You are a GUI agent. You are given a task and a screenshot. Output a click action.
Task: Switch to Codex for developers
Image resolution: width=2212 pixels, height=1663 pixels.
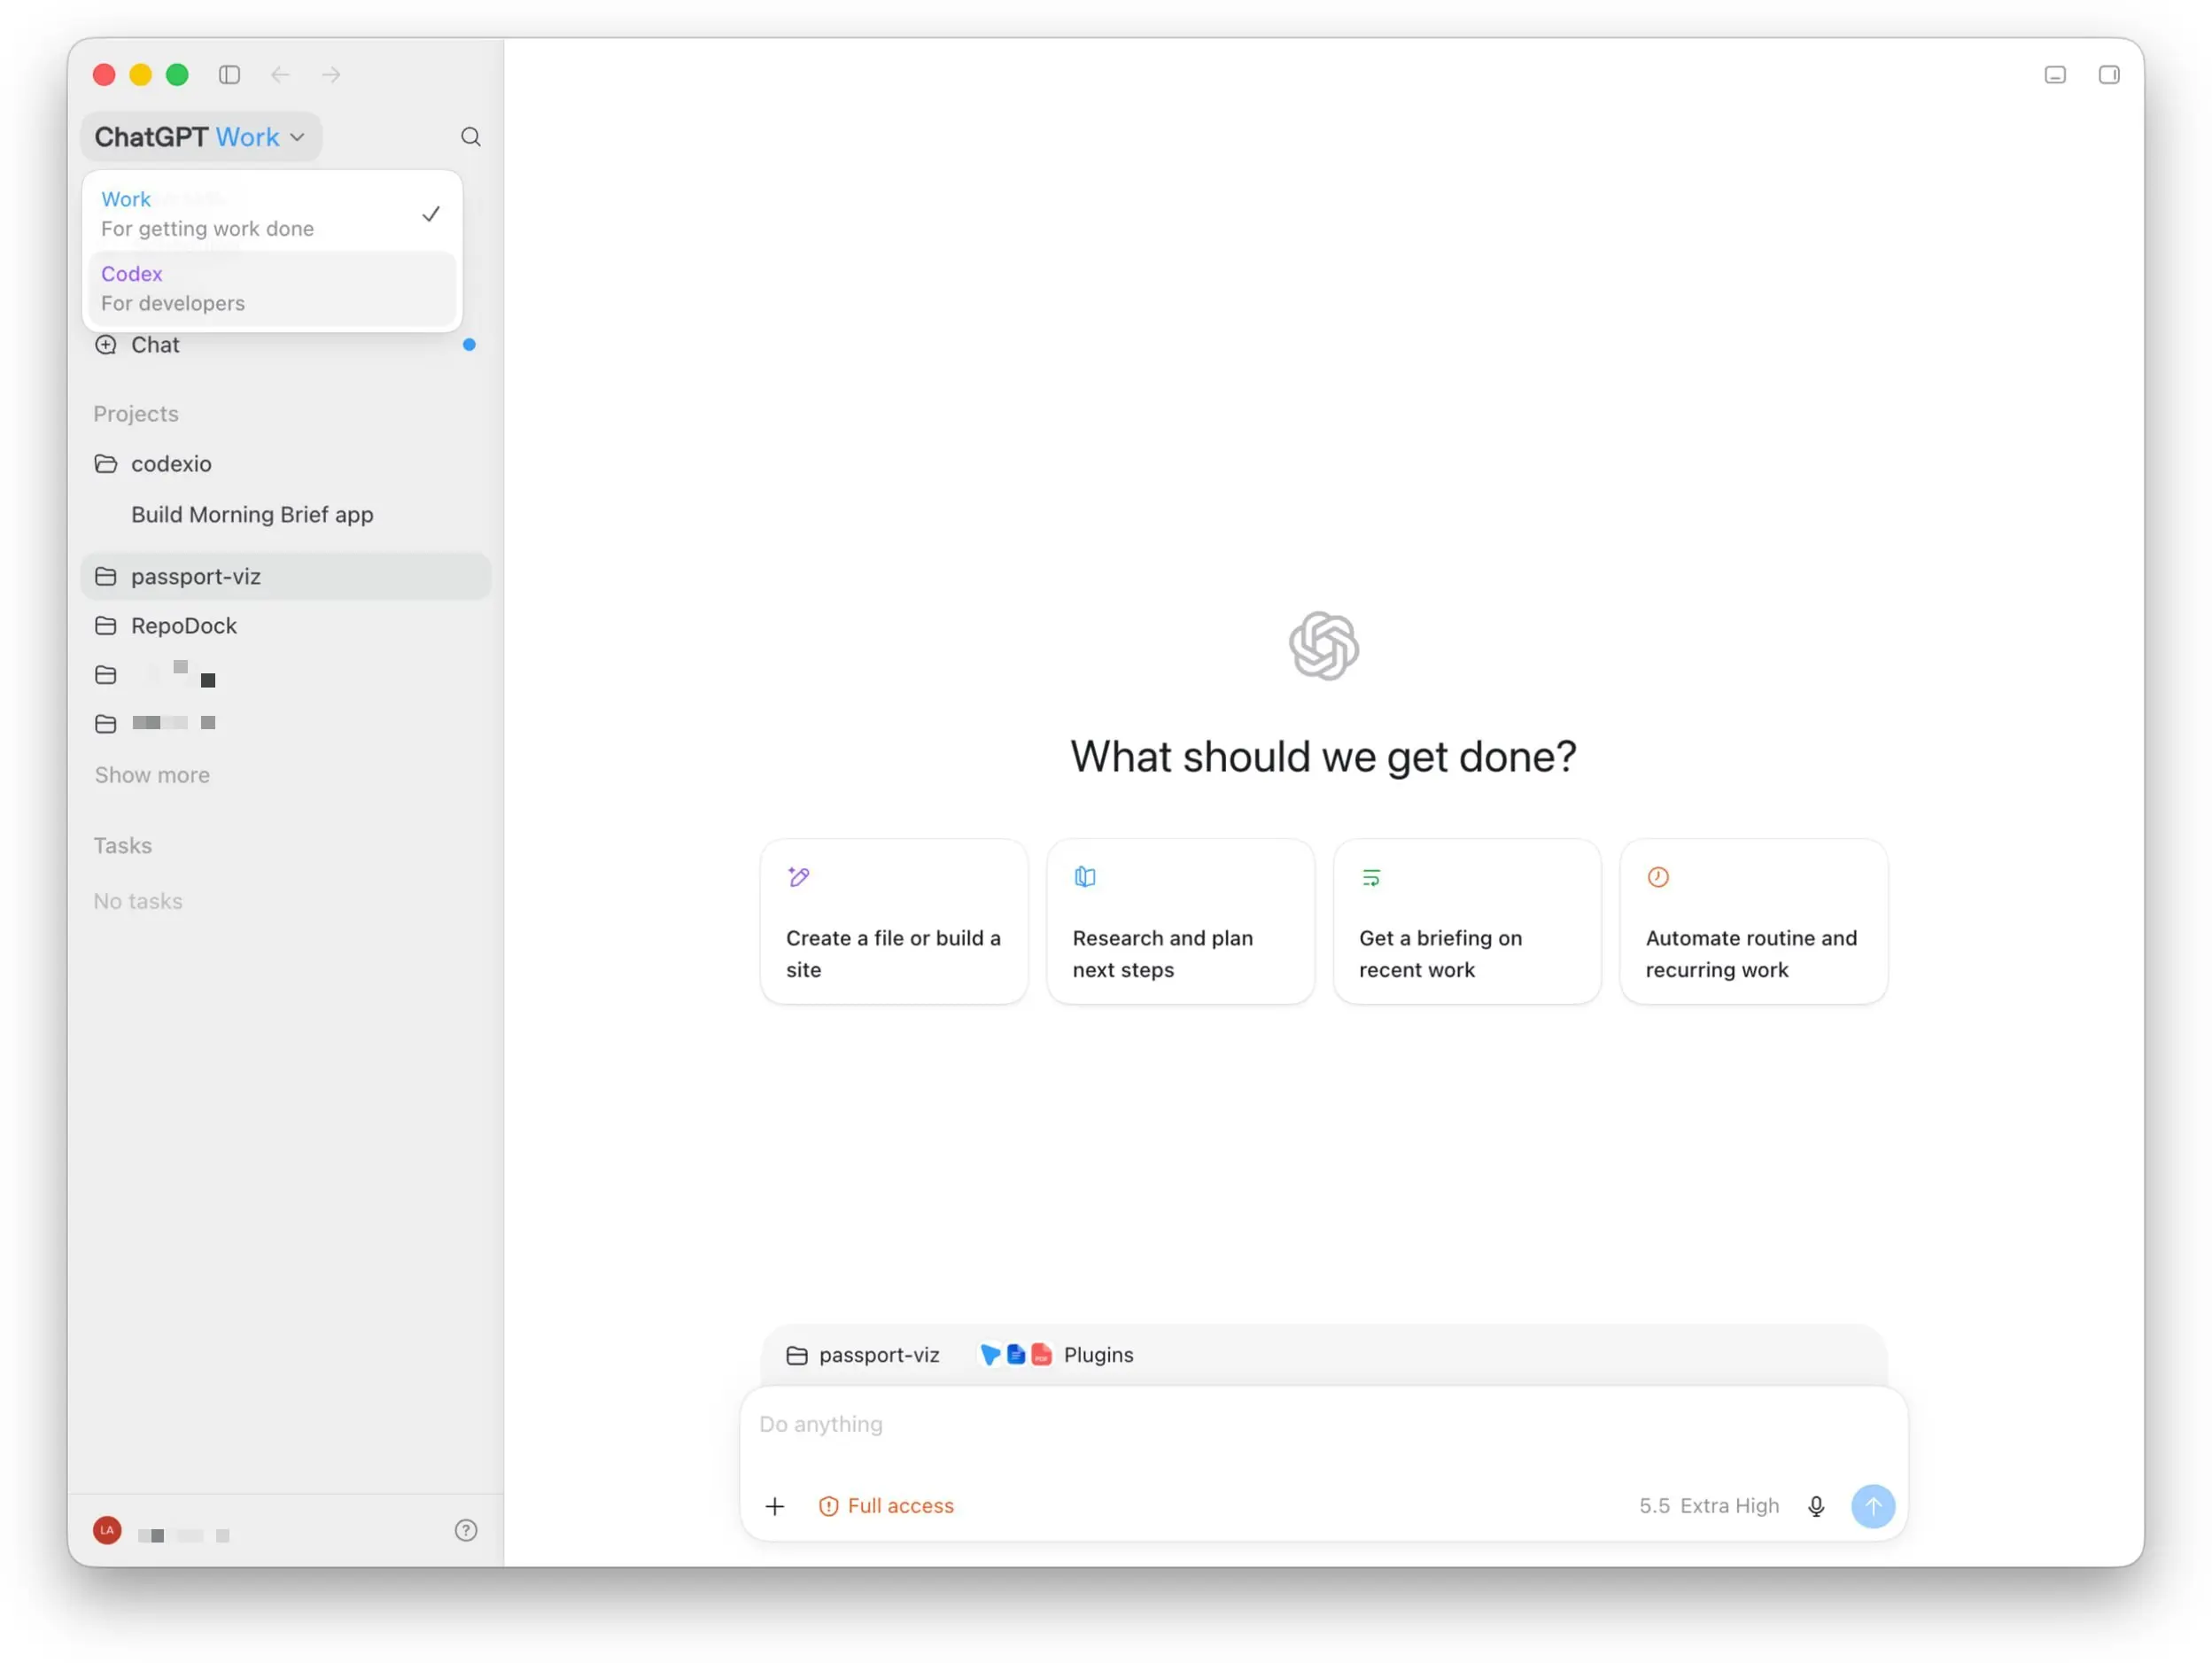pyautogui.click(x=271, y=288)
